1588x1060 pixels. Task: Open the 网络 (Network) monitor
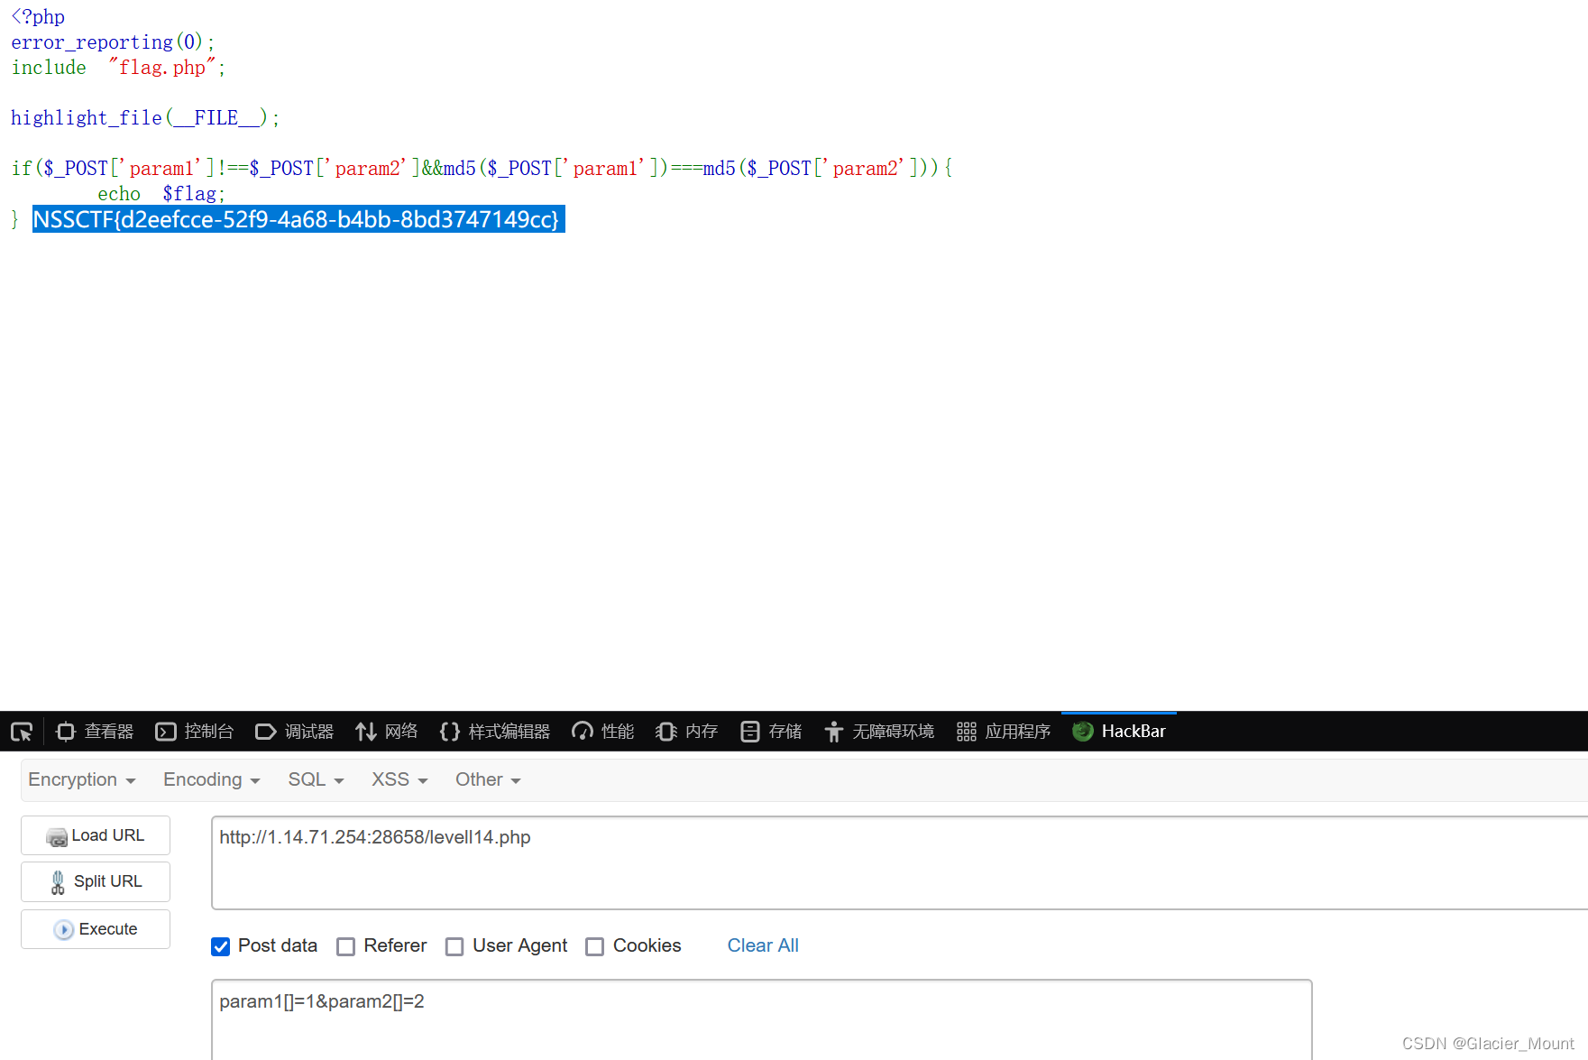click(386, 731)
